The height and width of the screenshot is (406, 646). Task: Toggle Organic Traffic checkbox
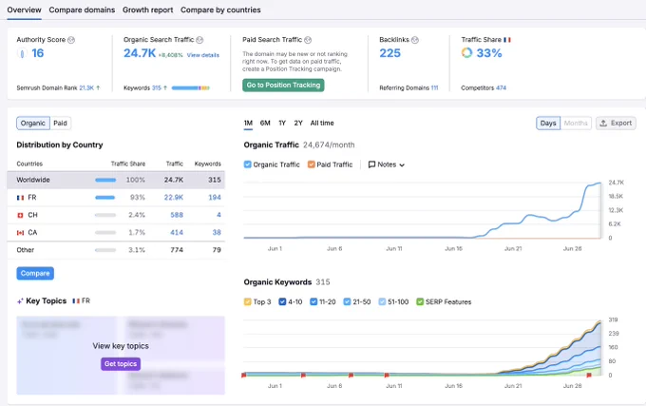(248, 164)
